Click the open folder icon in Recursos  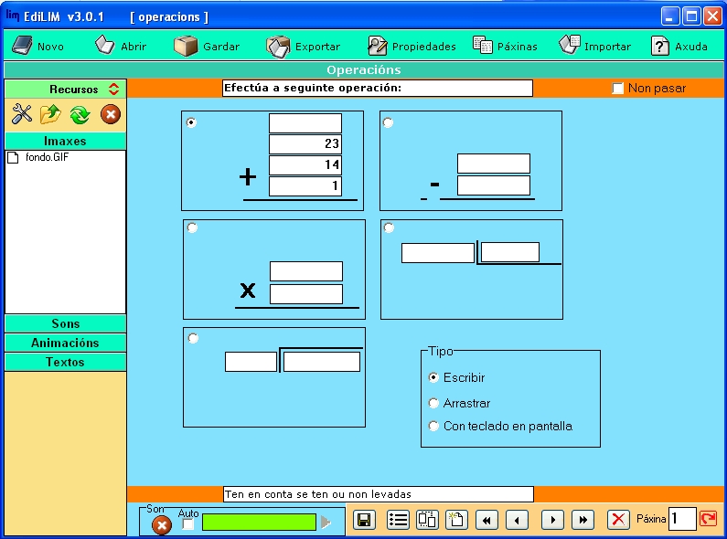(x=50, y=114)
